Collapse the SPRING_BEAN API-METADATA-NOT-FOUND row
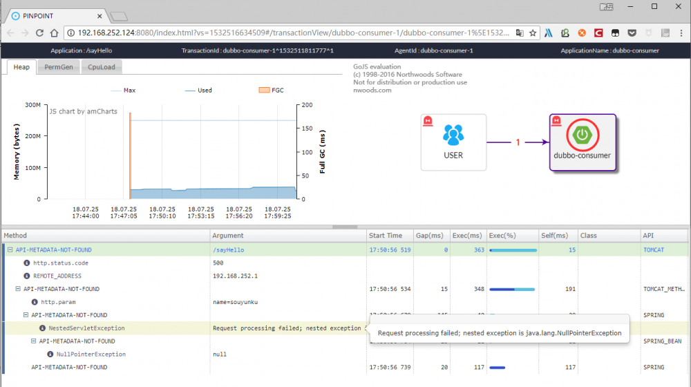This screenshot has width=691, height=387. coord(33,341)
